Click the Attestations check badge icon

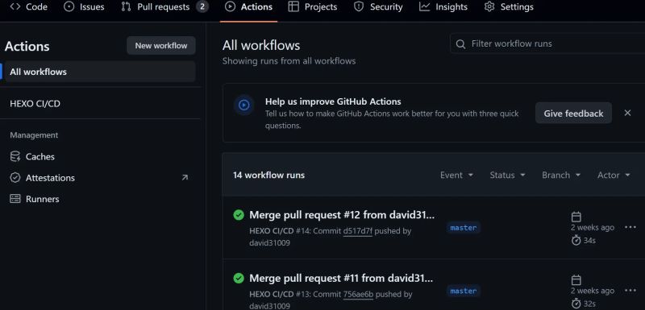pos(15,178)
